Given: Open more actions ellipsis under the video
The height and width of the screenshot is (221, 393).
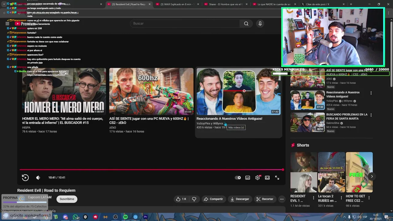Looking at the screenshot, I should [x=282, y=199].
